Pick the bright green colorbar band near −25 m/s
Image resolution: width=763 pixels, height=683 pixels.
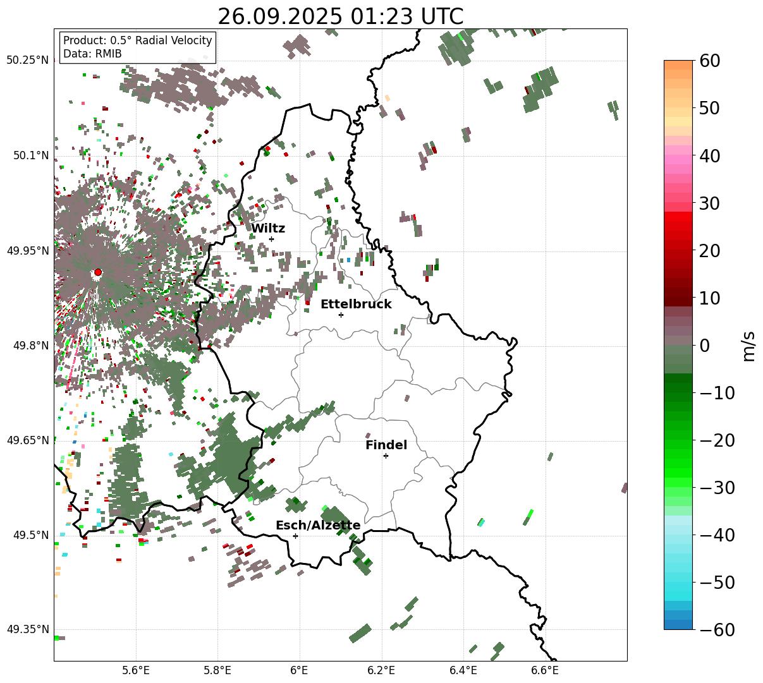(x=678, y=464)
